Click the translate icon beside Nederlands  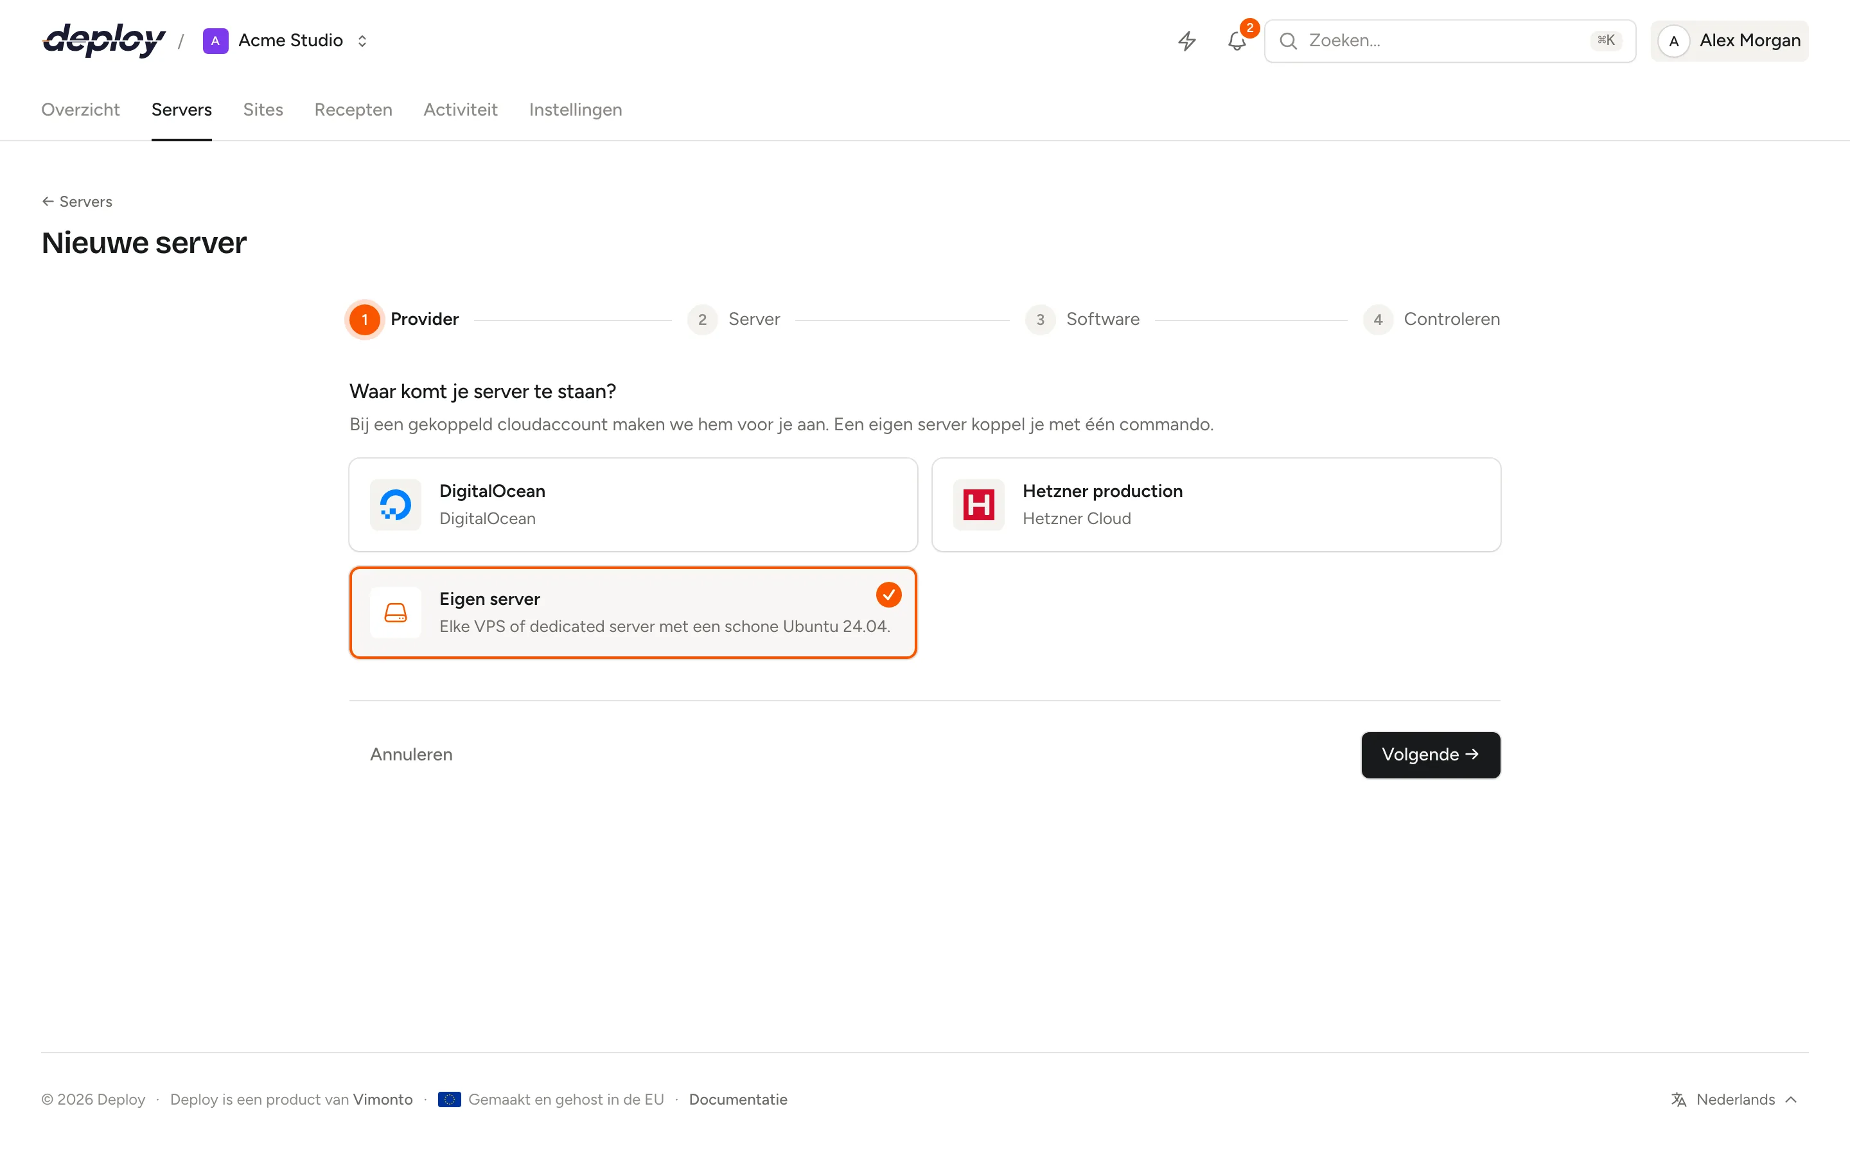(x=1678, y=1099)
